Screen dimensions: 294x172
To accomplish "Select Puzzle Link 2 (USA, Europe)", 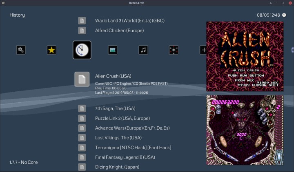I will [x=122, y=118].
